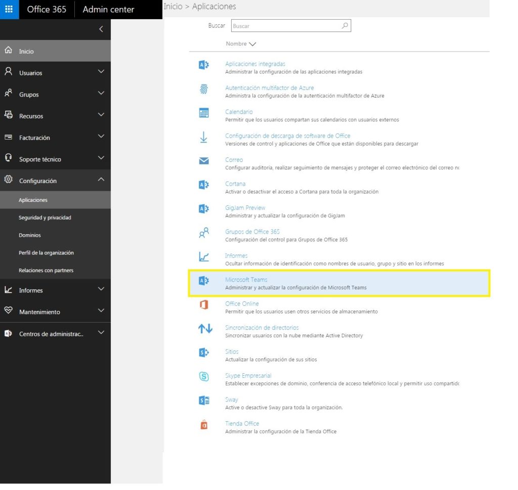Click the Usuarios person icon

point(8,72)
